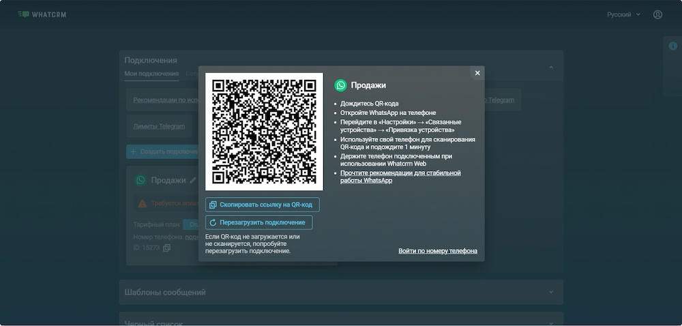
Task: Click the warning triangle icon
Action: 143,203
